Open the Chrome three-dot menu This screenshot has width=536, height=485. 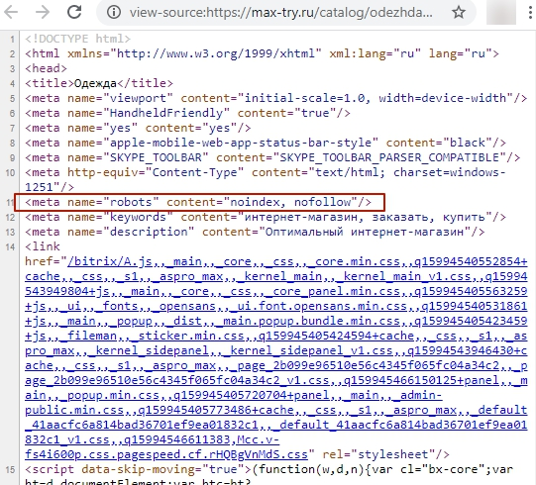click(x=530, y=13)
